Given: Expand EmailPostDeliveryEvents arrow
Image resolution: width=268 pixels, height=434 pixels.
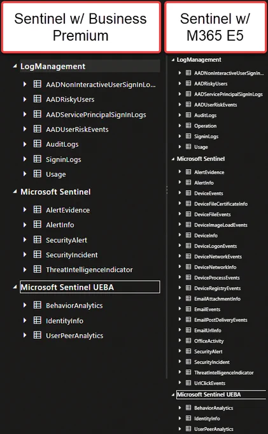Looking at the screenshot, I should click(180, 319).
